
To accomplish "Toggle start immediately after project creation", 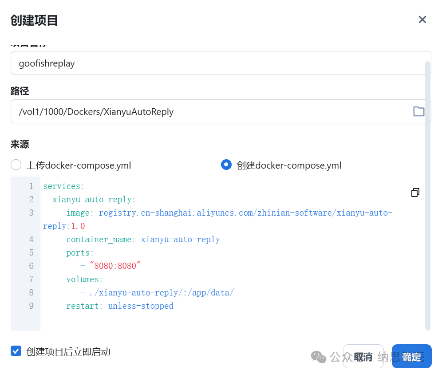I will 16,351.
